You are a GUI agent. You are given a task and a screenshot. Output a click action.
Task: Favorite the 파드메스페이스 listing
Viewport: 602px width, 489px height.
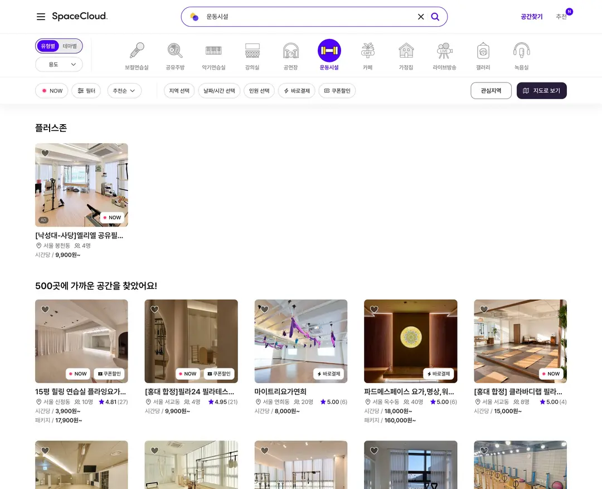click(x=375, y=310)
